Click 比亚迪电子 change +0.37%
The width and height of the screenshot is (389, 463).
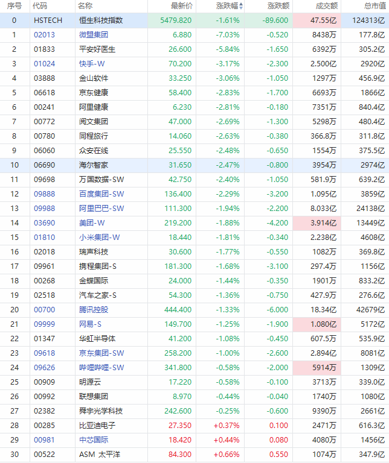pos(227,426)
